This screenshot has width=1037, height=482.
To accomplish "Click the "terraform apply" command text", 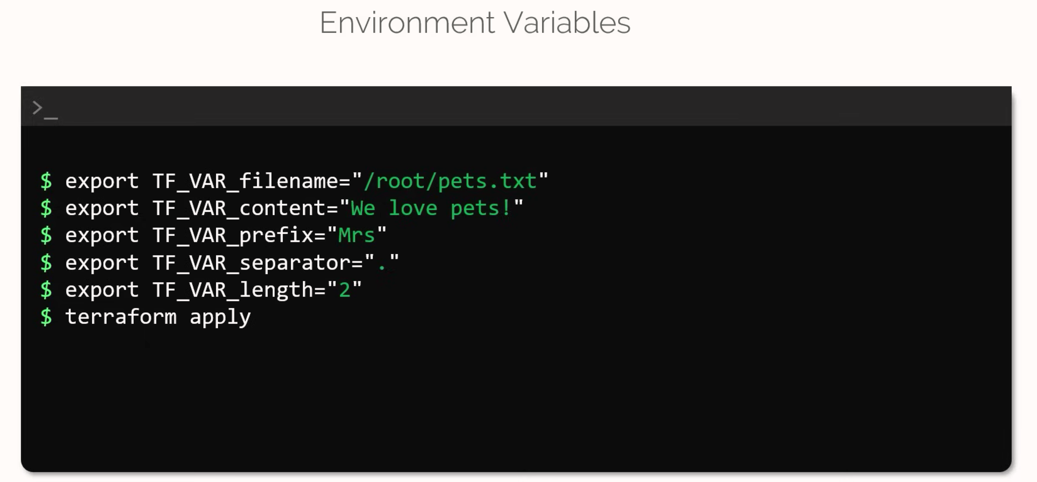I will click(x=158, y=317).
